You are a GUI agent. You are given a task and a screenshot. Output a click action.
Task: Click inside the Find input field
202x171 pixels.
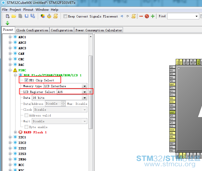tap(181, 16)
